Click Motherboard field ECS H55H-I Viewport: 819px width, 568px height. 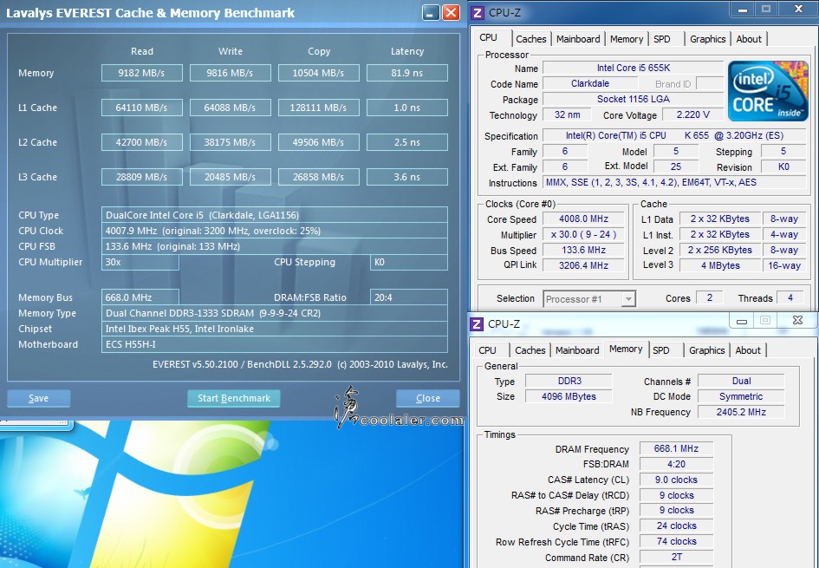[x=274, y=344]
